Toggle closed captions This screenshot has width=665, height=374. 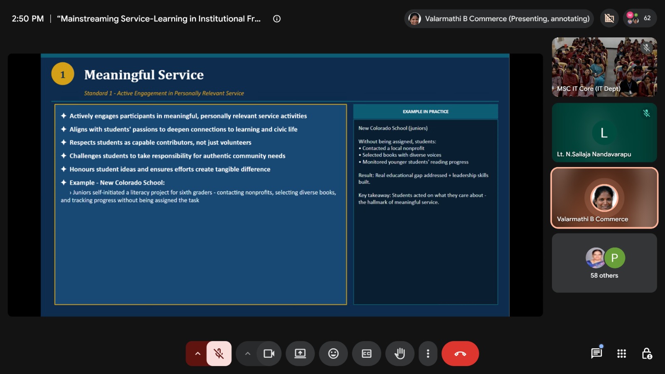[367, 354]
